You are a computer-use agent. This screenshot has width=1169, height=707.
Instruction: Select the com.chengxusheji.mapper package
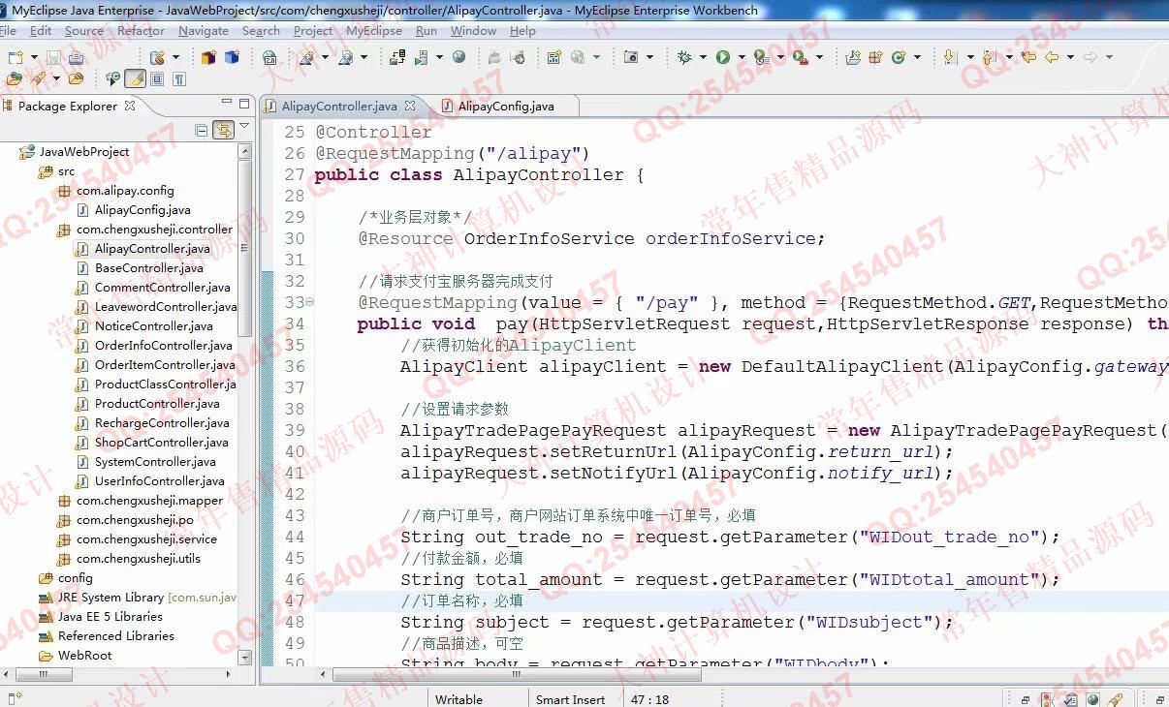(149, 501)
